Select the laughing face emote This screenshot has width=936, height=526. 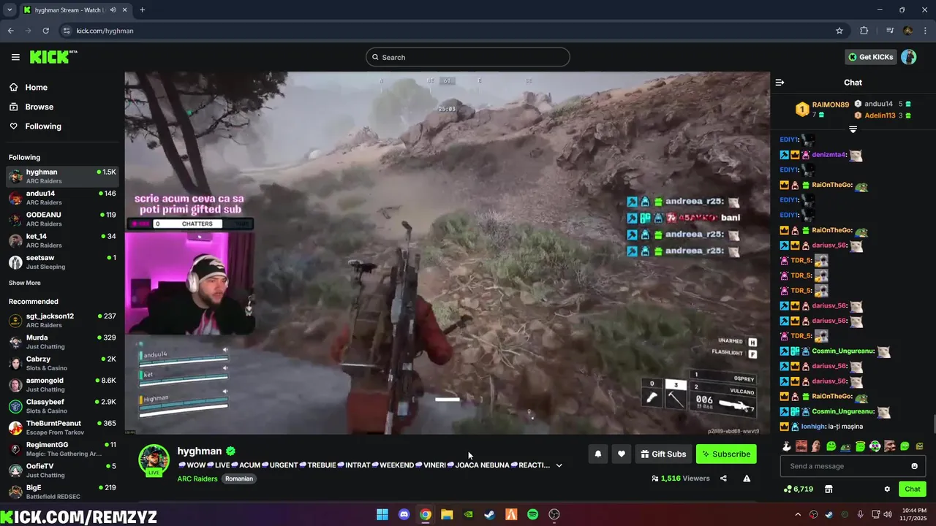tap(801, 446)
